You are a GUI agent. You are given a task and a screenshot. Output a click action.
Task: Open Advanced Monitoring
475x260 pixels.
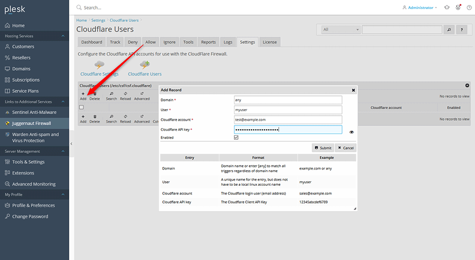click(34, 184)
